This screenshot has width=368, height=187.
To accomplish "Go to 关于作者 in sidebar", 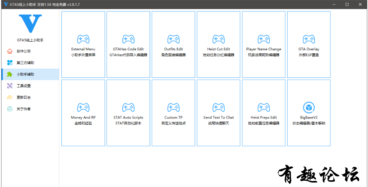I will pos(30,109).
